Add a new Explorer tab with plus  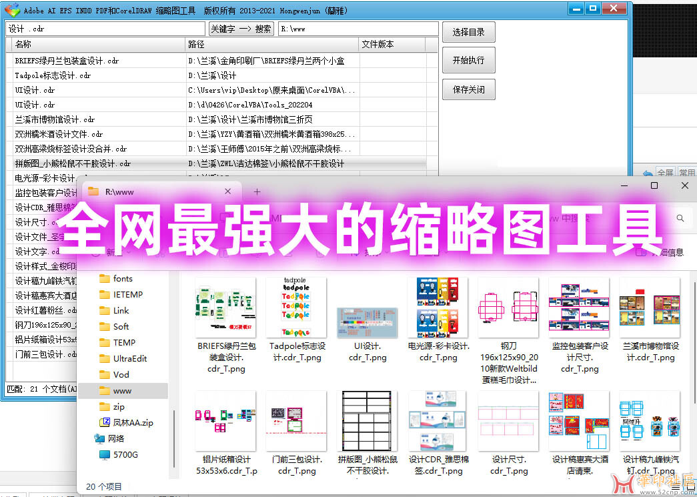coord(257,192)
